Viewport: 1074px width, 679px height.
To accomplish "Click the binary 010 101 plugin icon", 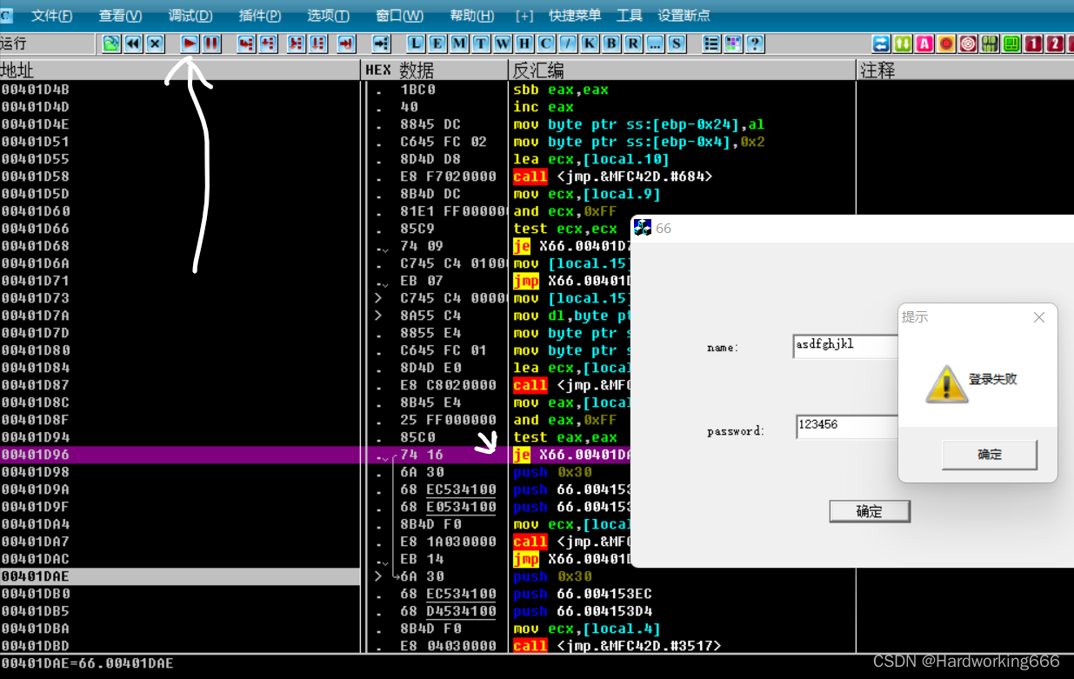I will pos(990,43).
